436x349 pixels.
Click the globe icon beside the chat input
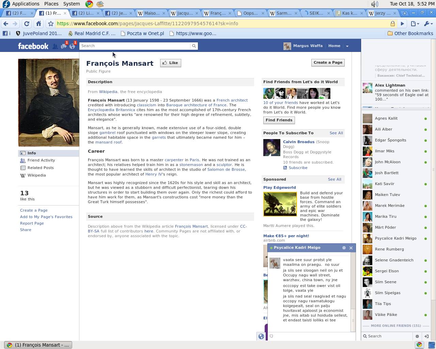click(x=261, y=336)
